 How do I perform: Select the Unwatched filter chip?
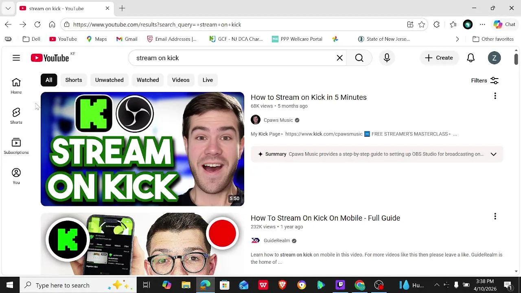coord(109,80)
